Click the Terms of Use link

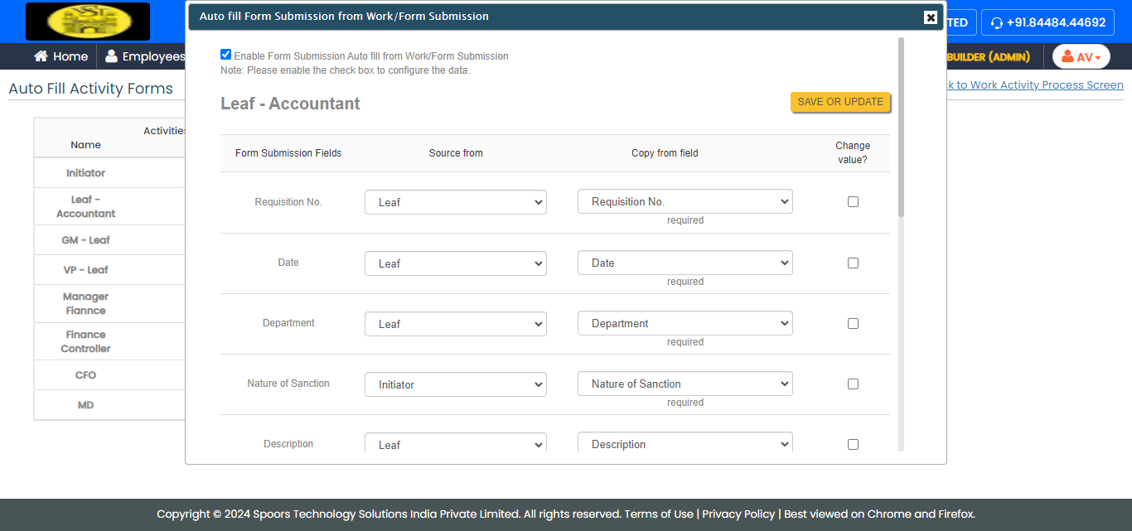[x=659, y=514]
